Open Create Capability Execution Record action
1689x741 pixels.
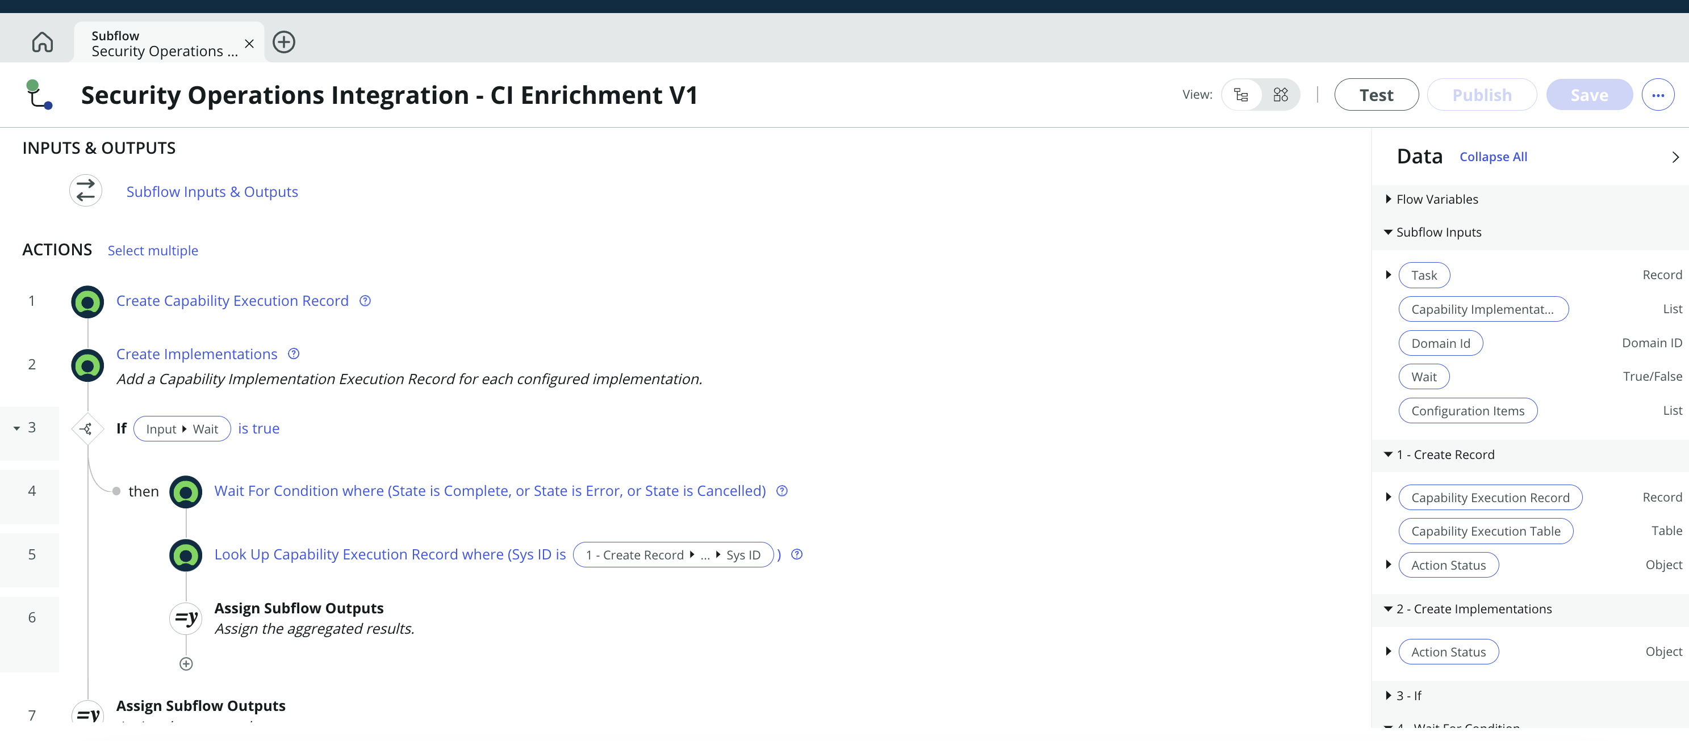click(232, 301)
